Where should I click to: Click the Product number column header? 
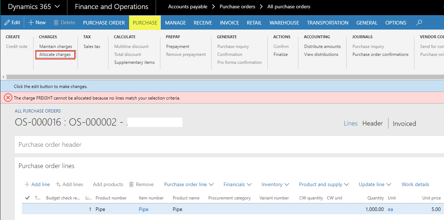click(111, 198)
